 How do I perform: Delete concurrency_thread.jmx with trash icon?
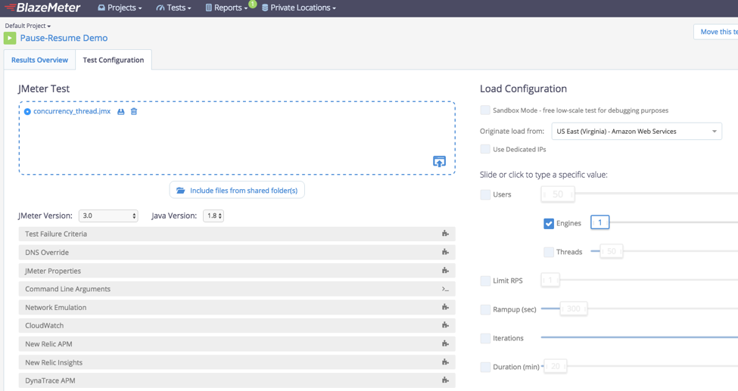click(x=134, y=112)
